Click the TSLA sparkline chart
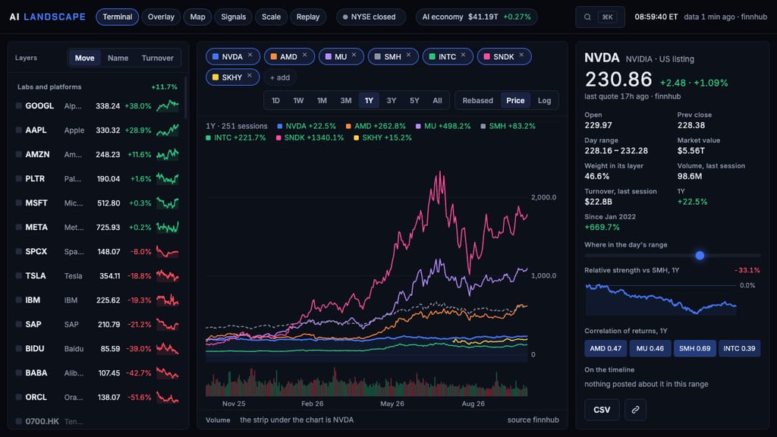 (168, 275)
